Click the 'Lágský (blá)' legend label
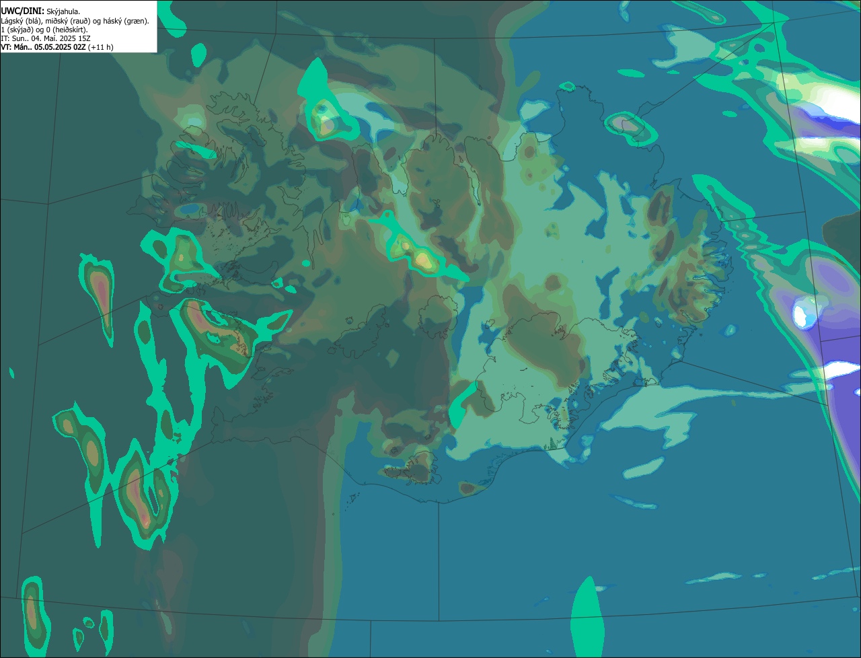 point(22,21)
